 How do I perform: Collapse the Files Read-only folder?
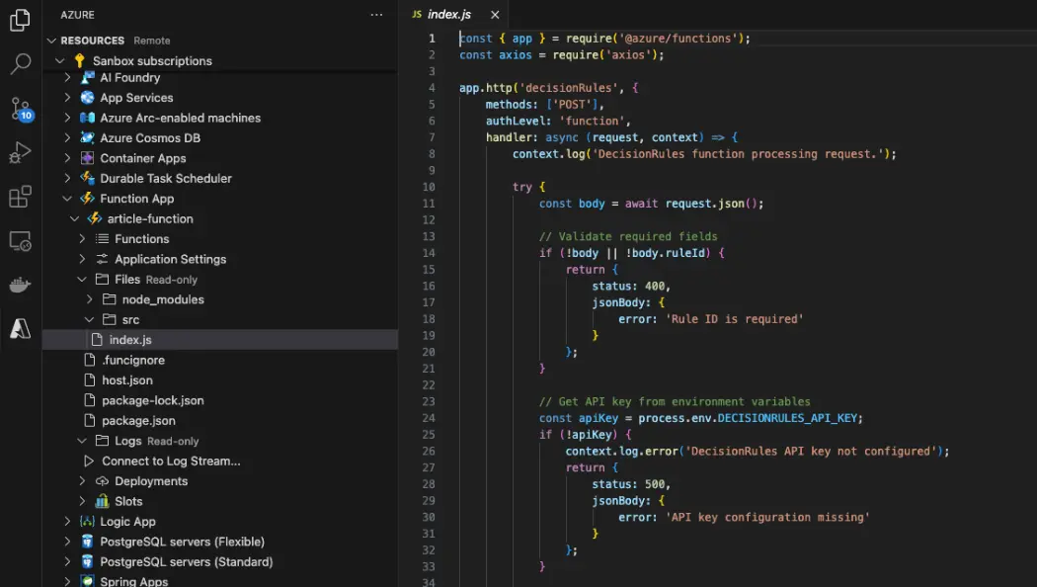pyautogui.click(x=82, y=280)
